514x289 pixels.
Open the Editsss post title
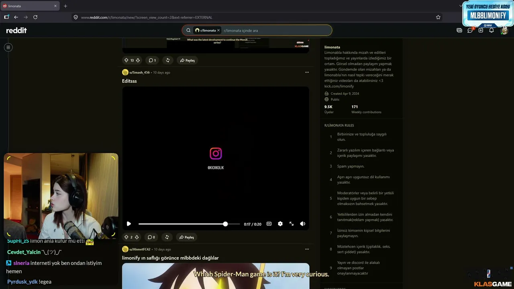pyautogui.click(x=129, y=81)
